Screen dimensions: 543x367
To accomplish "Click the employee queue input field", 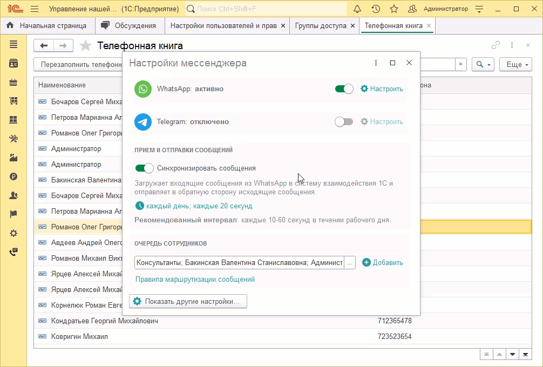I will (x=239, y=263).
